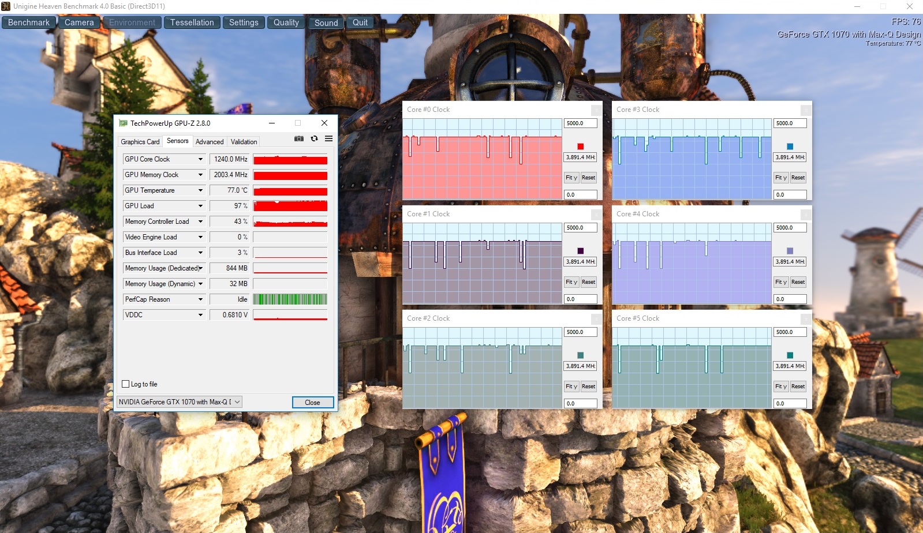This screenshot has width=923, height=533.
Task: Click the Close button in GPU-Z
Action: point(312,403)
